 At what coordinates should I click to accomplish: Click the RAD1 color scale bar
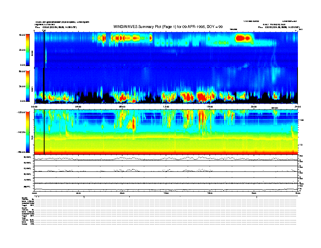point(28,86)
